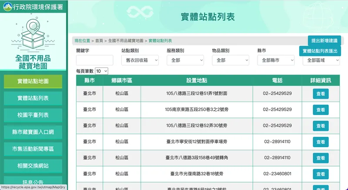Select address 105南京東路五段250巷3之2號旁

tap(197, 109)
